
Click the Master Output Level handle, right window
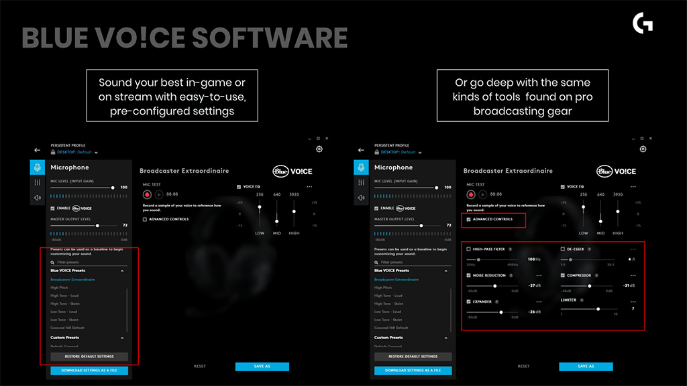[x=421, y=226]
